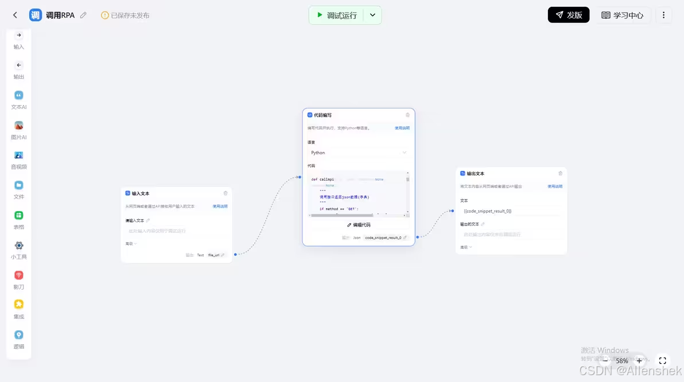
Task: Open the Python language dropdown
Action: point(358,153)
